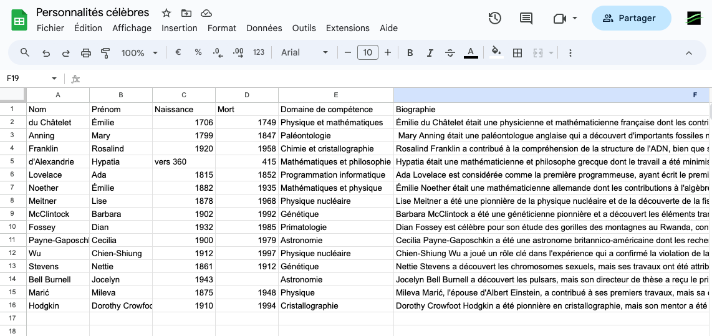
Task: Expand the Arial font dropdown
Action: pyautogui.click(x=305, y=53)
